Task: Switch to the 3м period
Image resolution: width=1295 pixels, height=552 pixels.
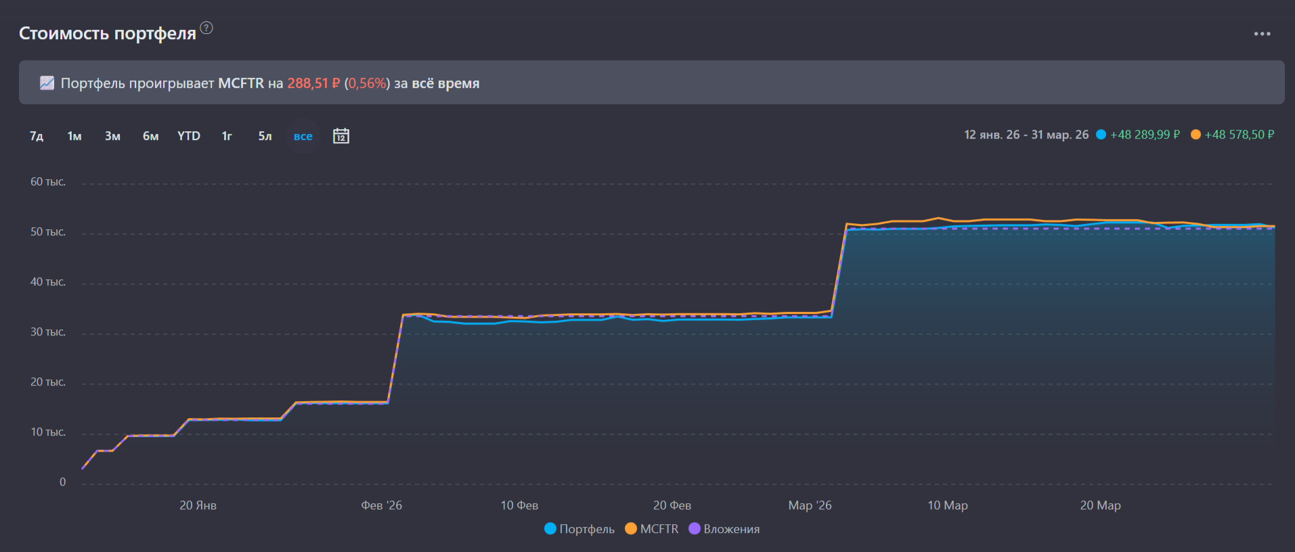Action: [112, 136]
